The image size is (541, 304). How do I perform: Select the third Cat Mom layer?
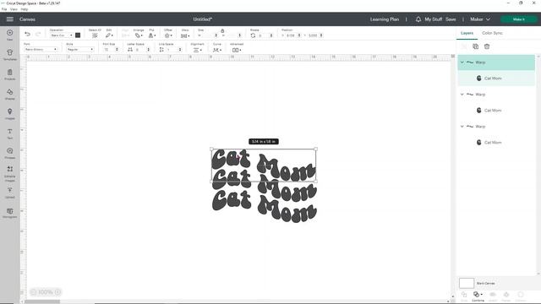(496, 143)
